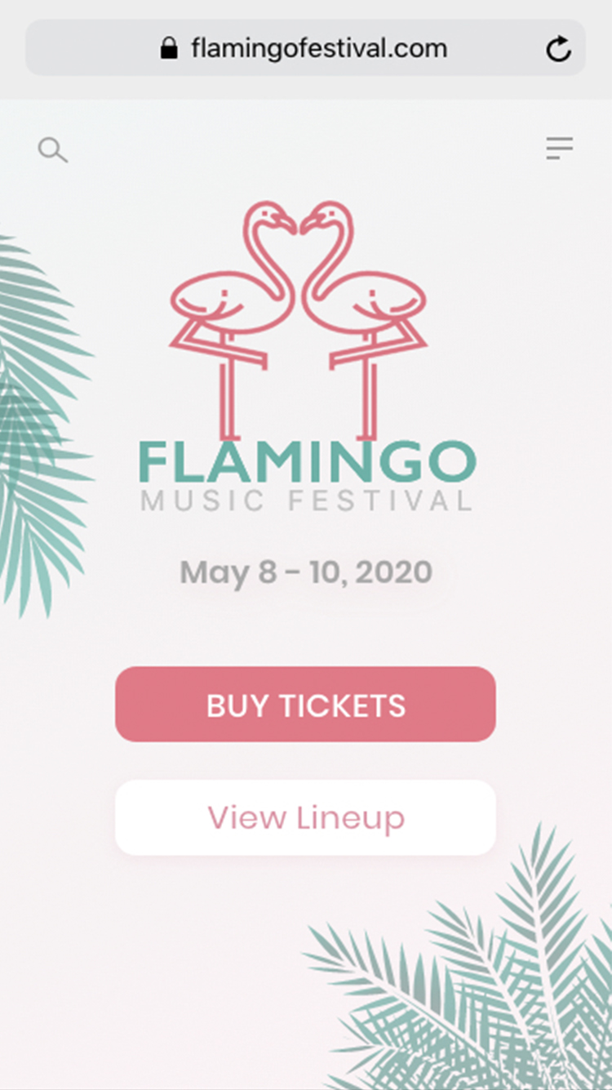Click the reload page icon
Image resolution: width=612 pixels, height=1090 pixels.
558,50
